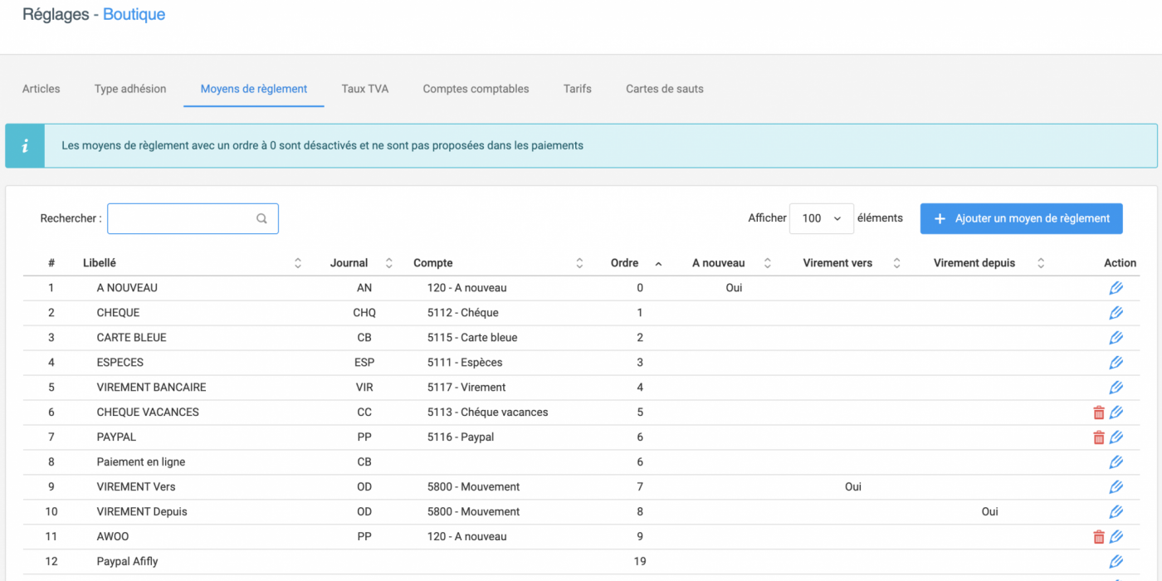Edit the ESPECES payment method
1162x581 pixels.
click(x=1116, y=363)
